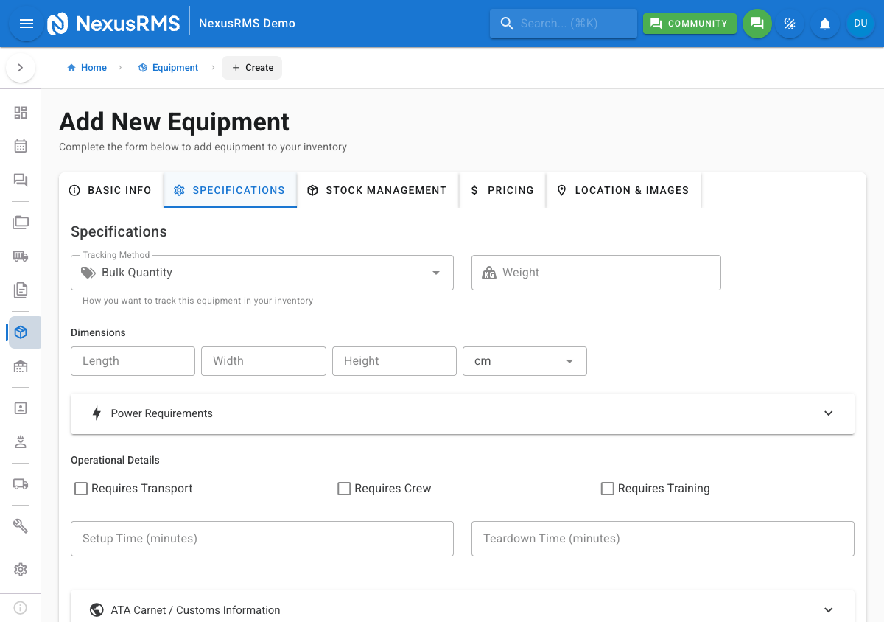
Task: Select the Equipment box icon in the sidebar
Action: click(20, 332)
